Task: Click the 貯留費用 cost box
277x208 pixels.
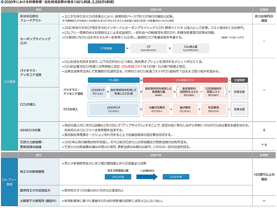Action: (x=214, y=109)
